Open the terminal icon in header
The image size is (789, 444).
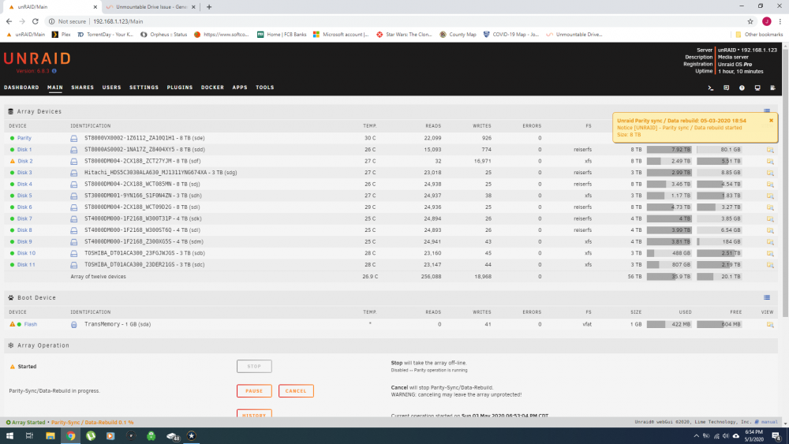(711, 88)
